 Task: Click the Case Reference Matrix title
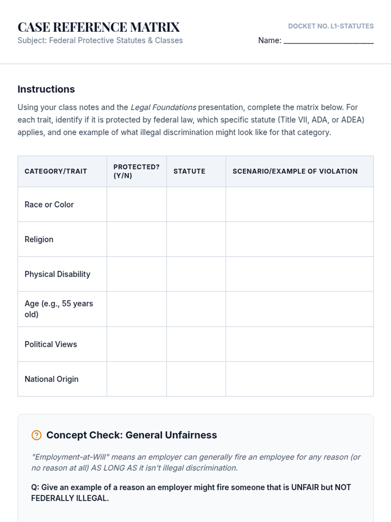98,27
